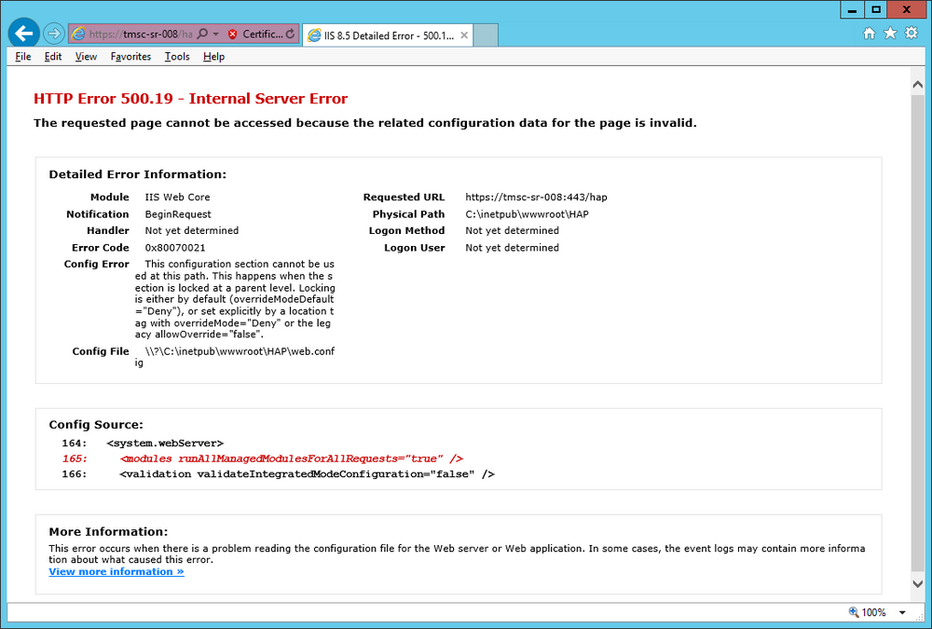Click the Certificate error label
Image resolution: width=932 pixels, height=629 pixels.
tap(262, 34)
